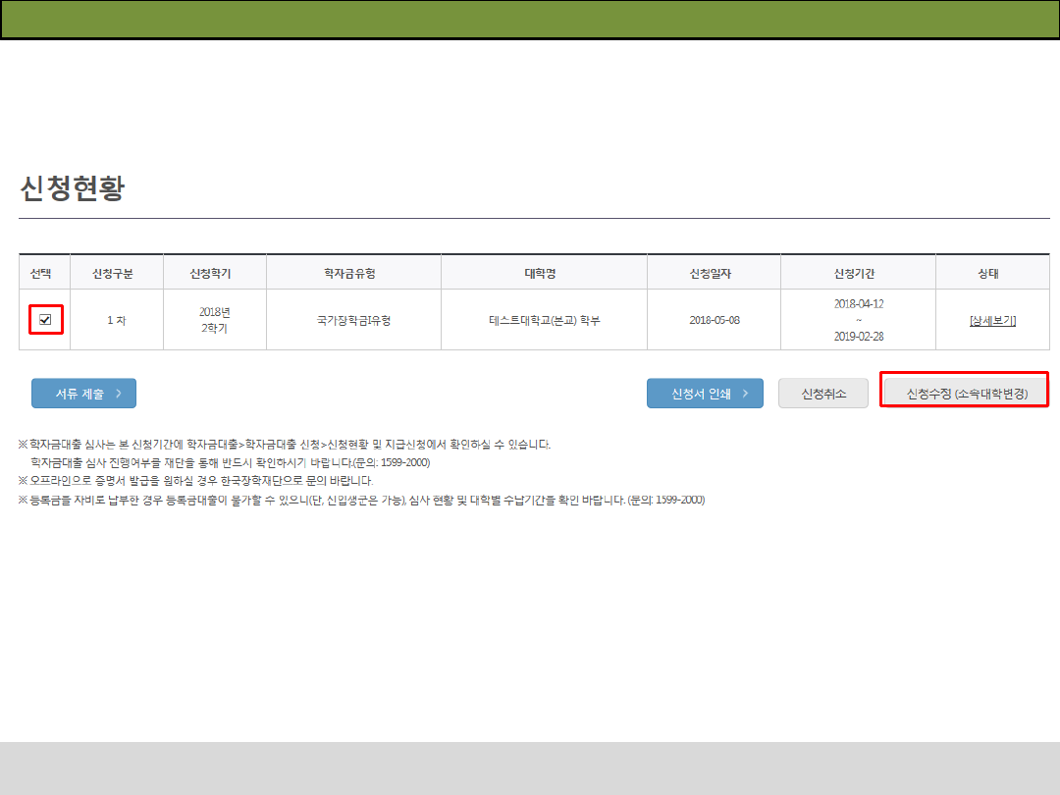Image resolution: width=1060 pixels, height=795 pixels.
Task: Open the 상세보기 status link
Action: point(991,320)
